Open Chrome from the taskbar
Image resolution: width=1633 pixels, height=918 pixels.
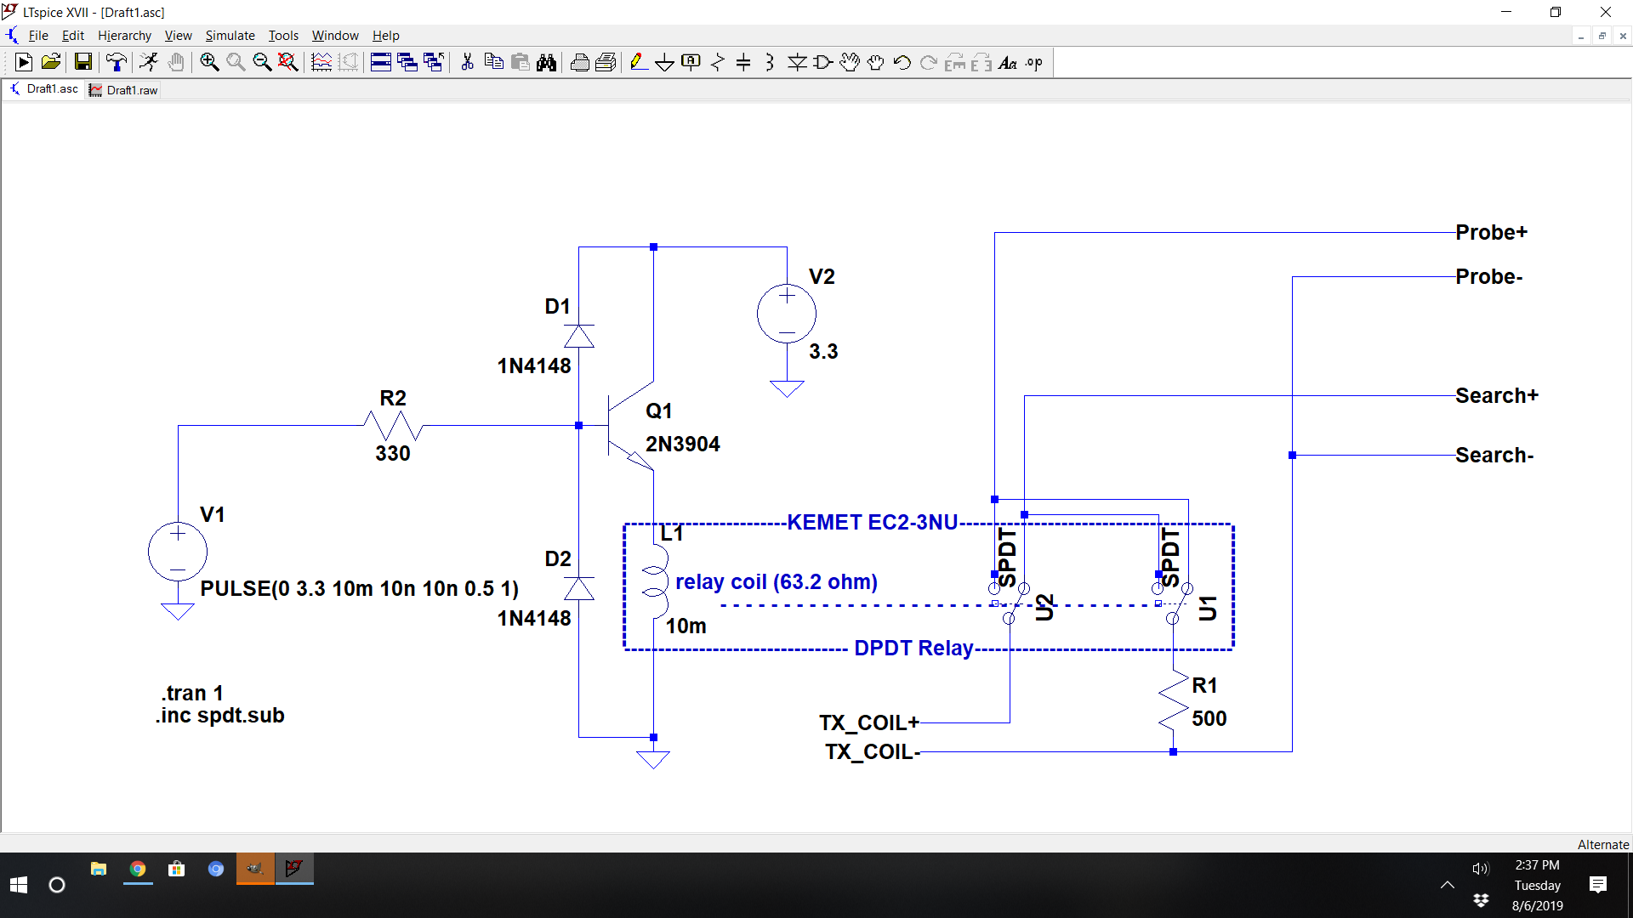[138, 869]
